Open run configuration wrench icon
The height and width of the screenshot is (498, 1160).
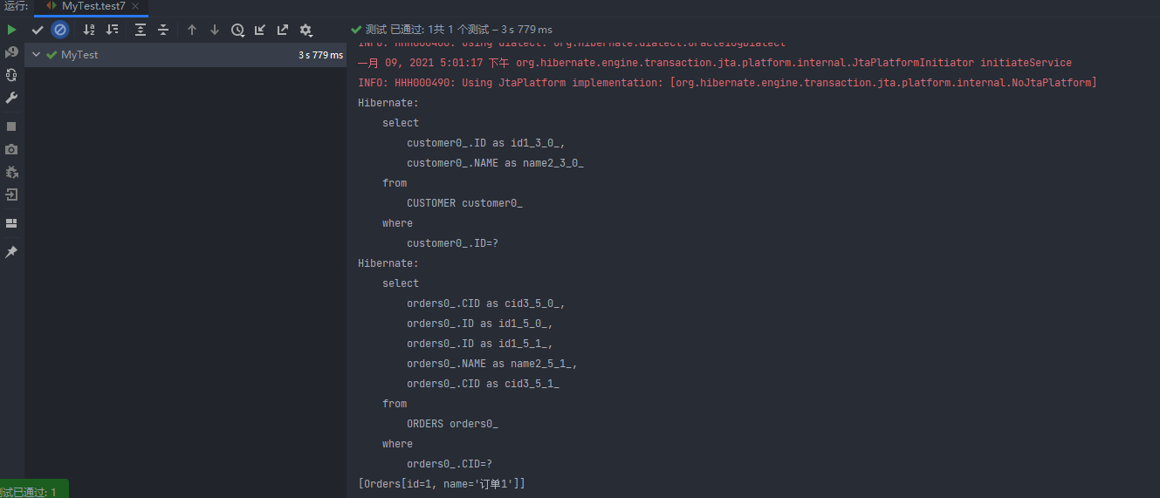tap(11, 98)
